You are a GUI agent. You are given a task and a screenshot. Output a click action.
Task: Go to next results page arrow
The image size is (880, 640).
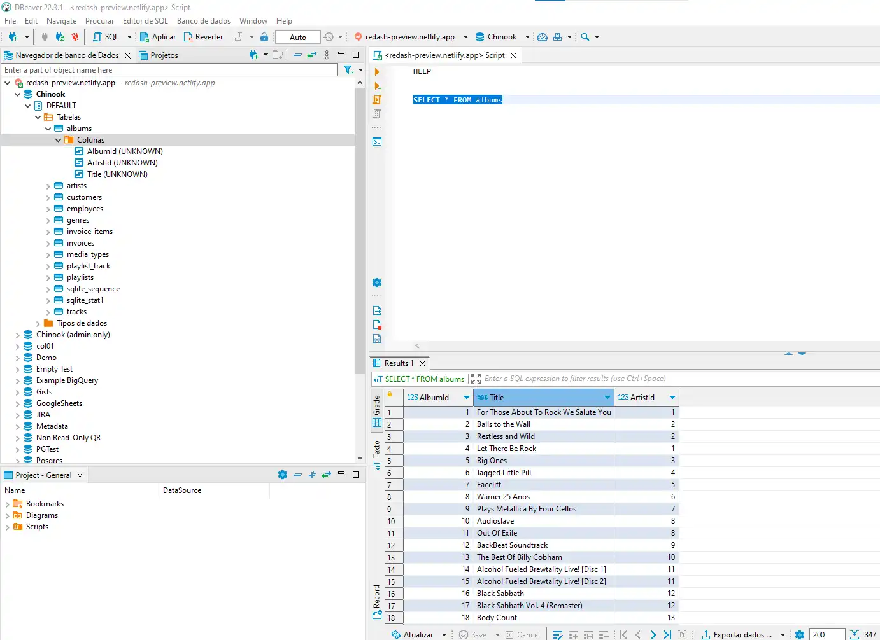(653, 635)
